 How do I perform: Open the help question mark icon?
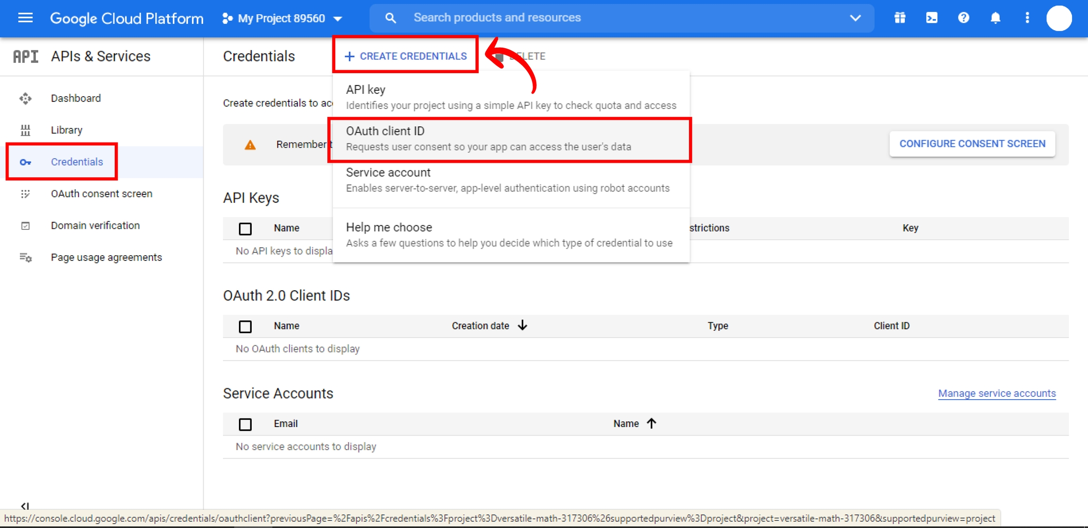[x=963, y=18]
